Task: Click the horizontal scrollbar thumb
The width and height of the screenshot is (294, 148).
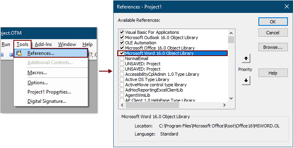Action: pyautogui.click(x=152, y=105)
